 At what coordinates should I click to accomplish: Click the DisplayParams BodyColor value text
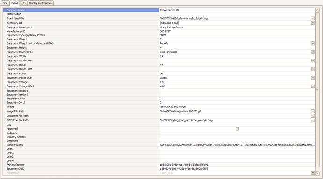237,145
